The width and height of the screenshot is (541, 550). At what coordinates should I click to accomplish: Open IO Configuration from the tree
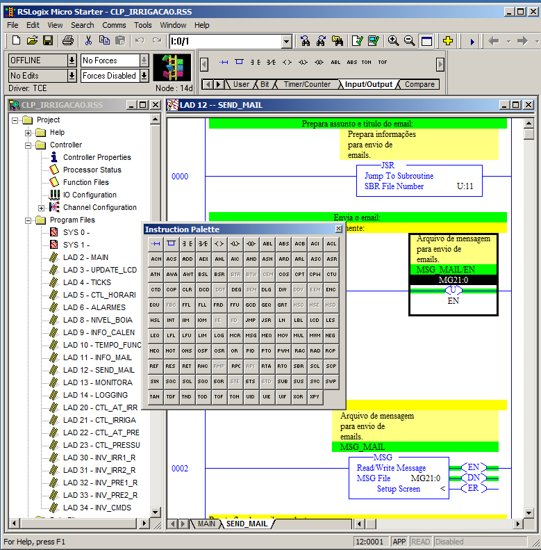[x=90, y=195]
